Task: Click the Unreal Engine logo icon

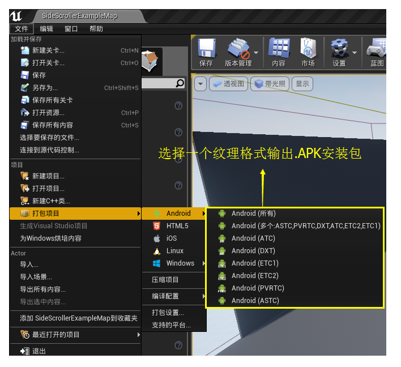Action: click(16, 16)
